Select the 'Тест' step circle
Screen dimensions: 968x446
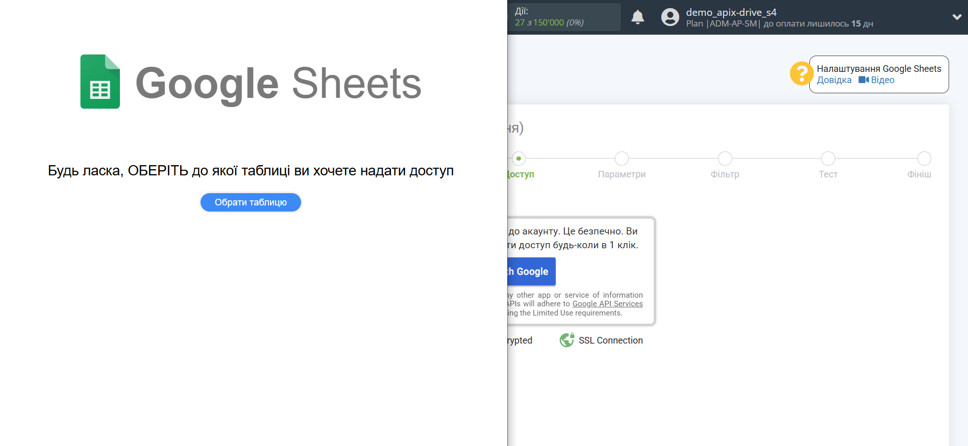(x=828, y=159)
